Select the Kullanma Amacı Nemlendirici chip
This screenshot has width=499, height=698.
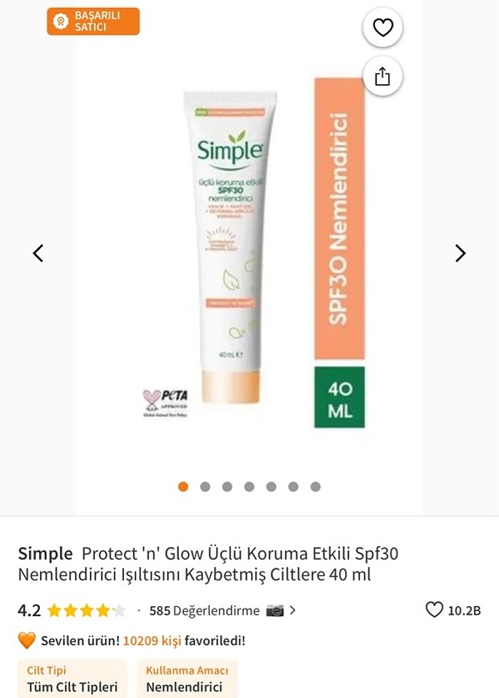[187, 679]
